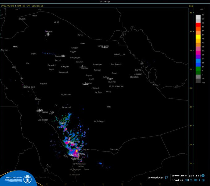This screenshot has width=210, height=186.
Task: Click the 32 latitude tick label
Action: coord(191,13)
